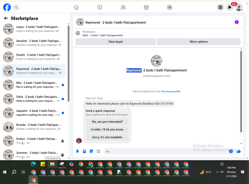Open the Video tab icon
The height and width of the screenshot is (184, 249).
point(100,7)
